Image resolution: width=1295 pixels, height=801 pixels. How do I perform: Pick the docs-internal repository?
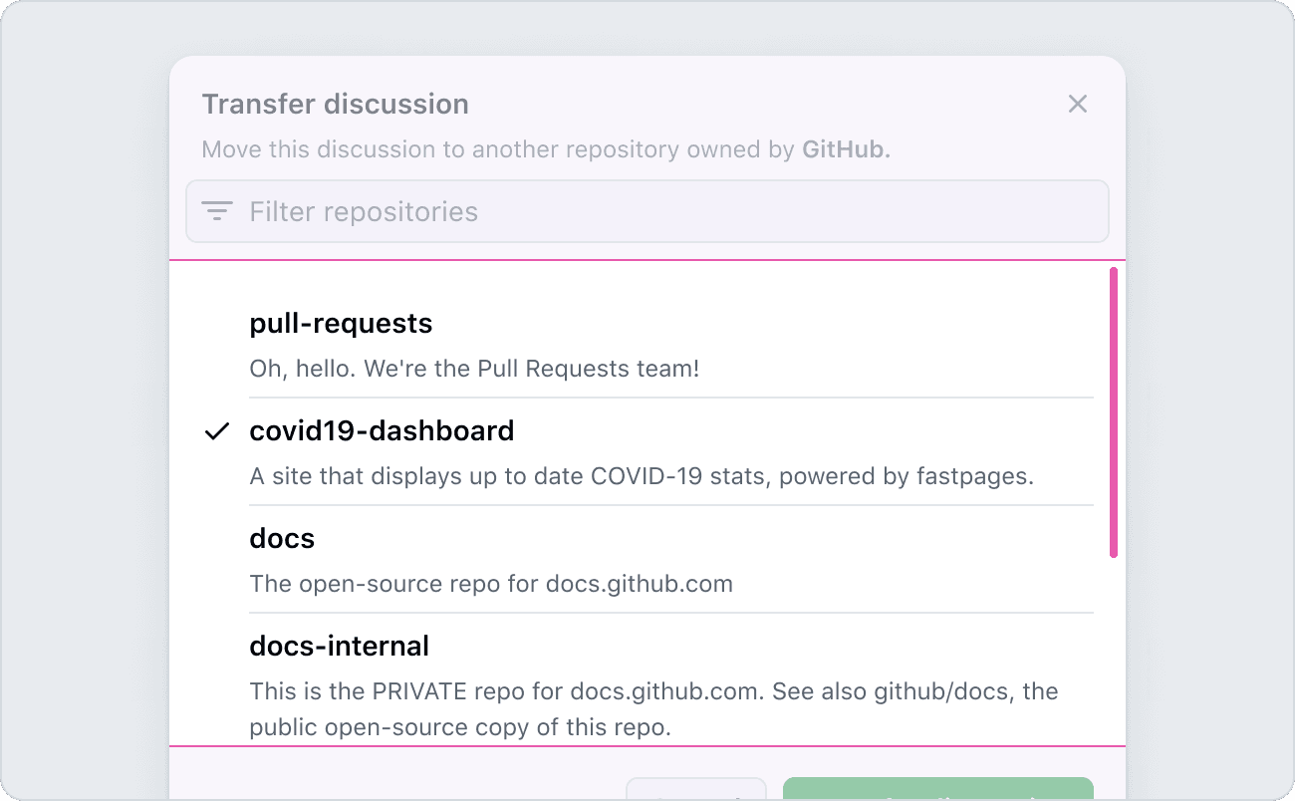tap(339, 647)
